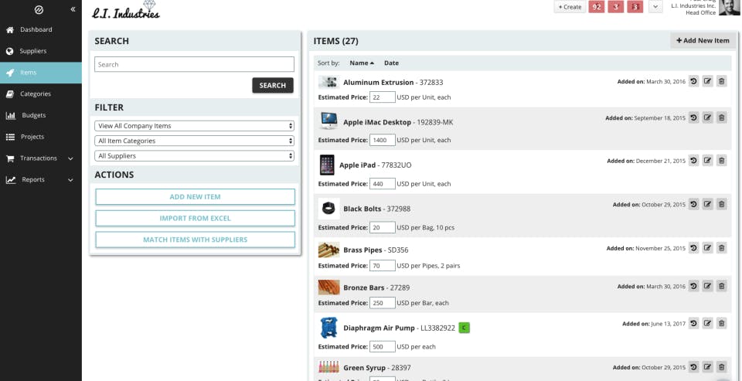Sort items by Date

click(391, 63)
